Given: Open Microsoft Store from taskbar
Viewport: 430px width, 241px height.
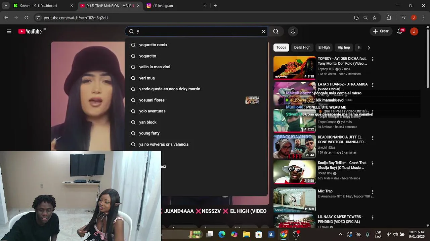Looking at the screenshot, I should pos(259,235).
